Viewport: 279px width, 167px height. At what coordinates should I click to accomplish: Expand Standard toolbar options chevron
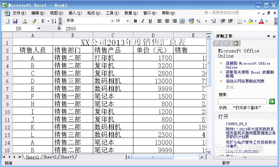60,21
